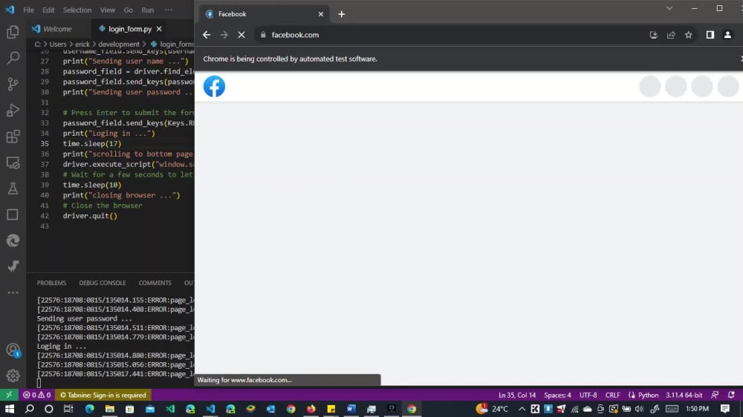Click the Facebook logo on the page
The image size is (743, 417).
214,87
